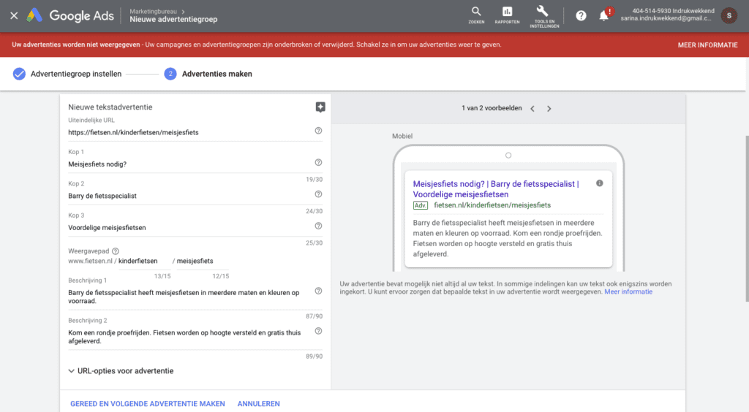Image resolution: width=749 pixels, height=412 pixels.
Task: Click the feedback icon beside Nieuwe tekstadvertentie
Action: click(x=320, y=107)
